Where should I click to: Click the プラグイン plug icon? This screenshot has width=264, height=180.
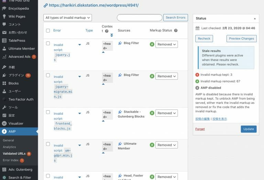click(4, 75)
